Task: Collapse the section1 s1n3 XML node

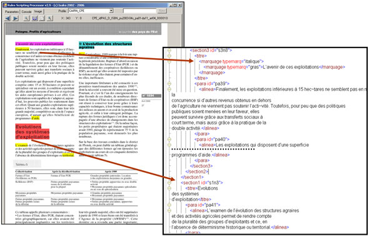Action: pyautogui.click(x=169, y=183)
